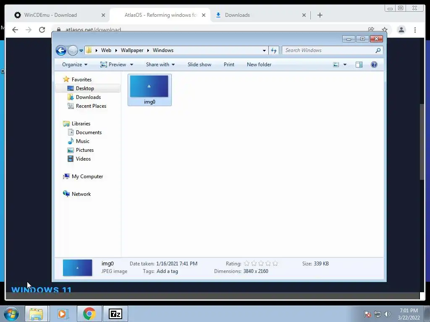
Task: Click the magnifier icon in the search box
Action: (x=378, y=50)
